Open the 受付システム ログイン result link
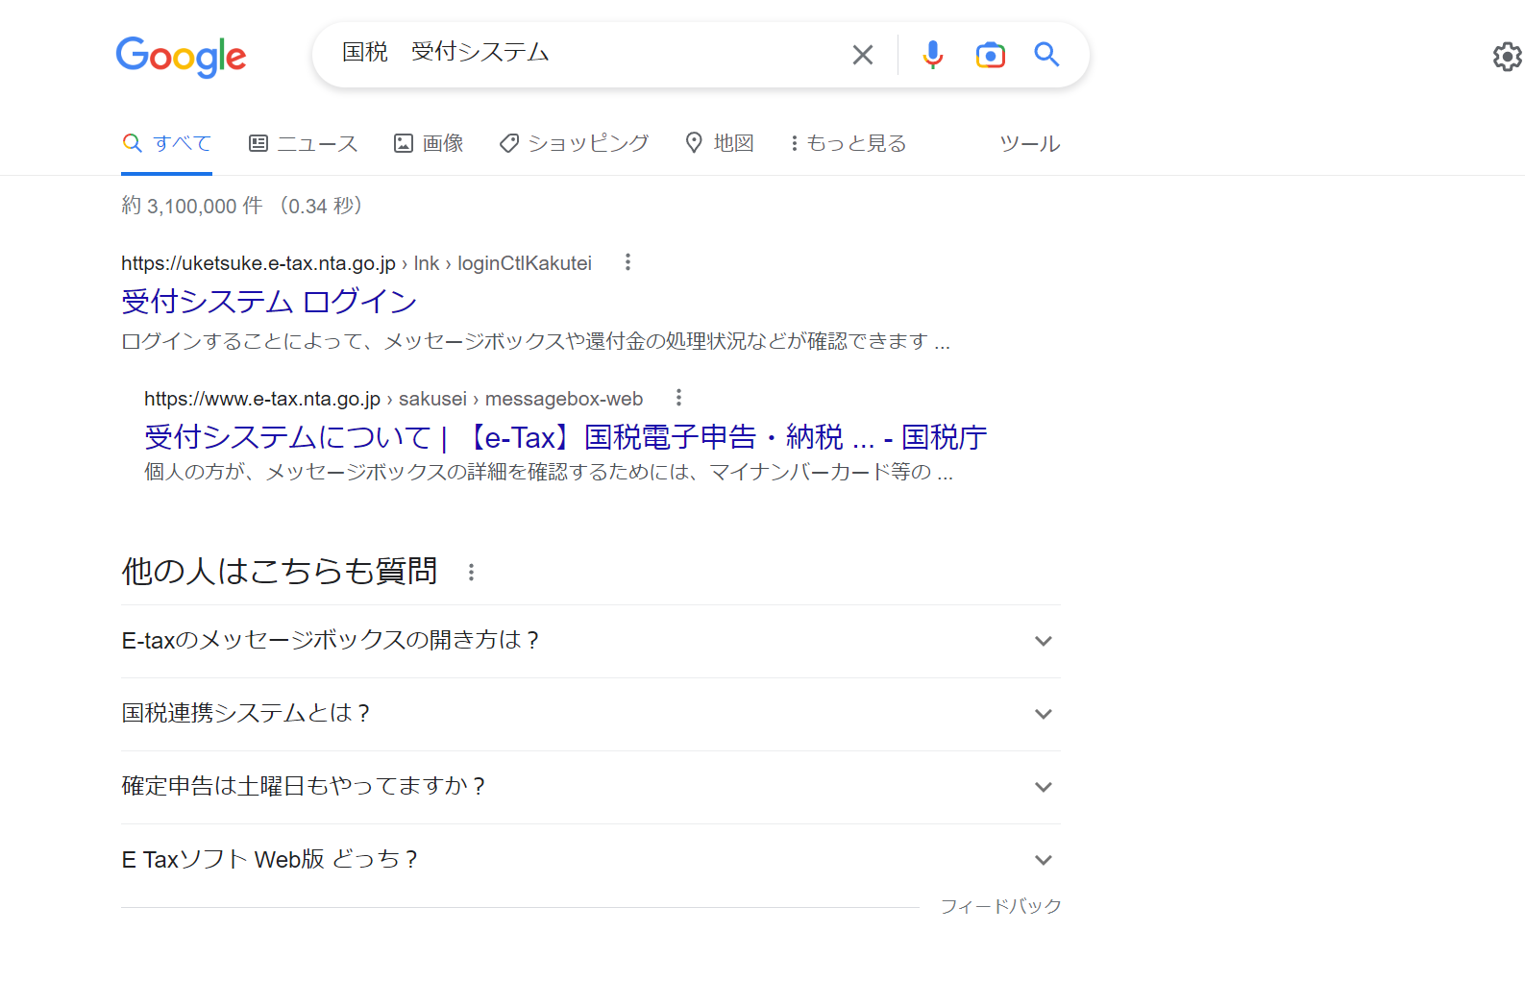This screenshot has width=1525, height=981. pyautogui.click(x=269, y=302)
